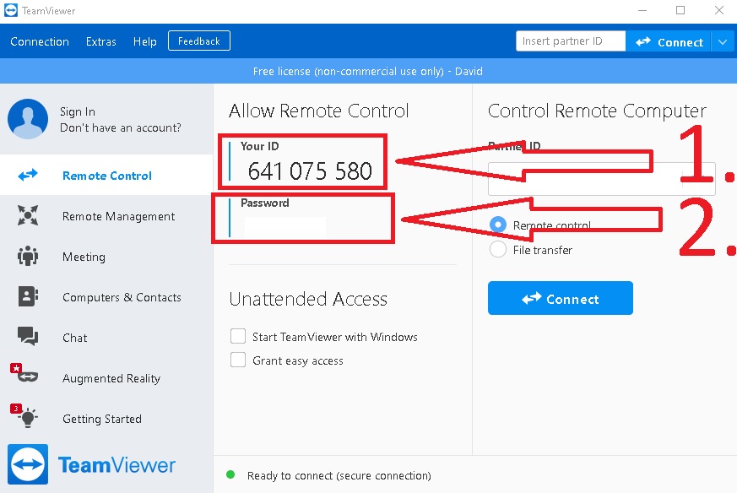Open the Extras menu
This screenshot has width=737, height=493.
pyautogui.click(x=100, y=41)
